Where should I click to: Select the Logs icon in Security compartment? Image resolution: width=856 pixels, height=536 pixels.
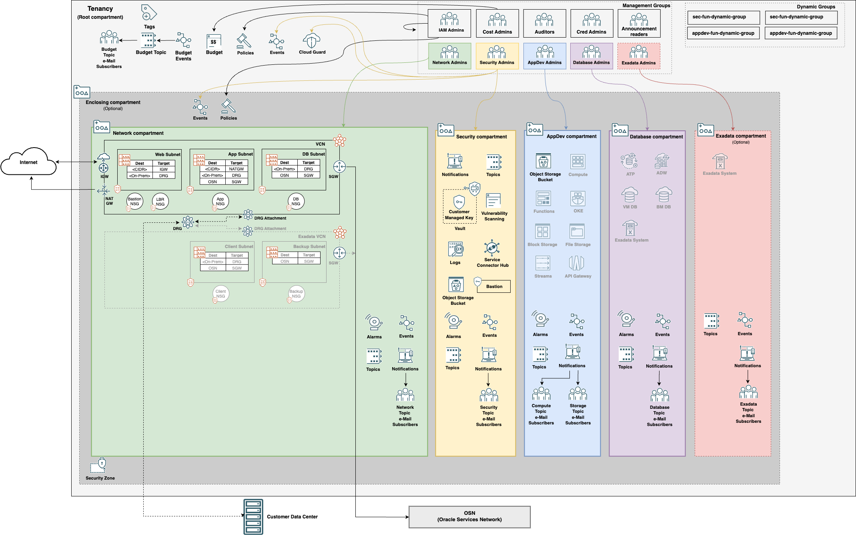coord(455,249)
